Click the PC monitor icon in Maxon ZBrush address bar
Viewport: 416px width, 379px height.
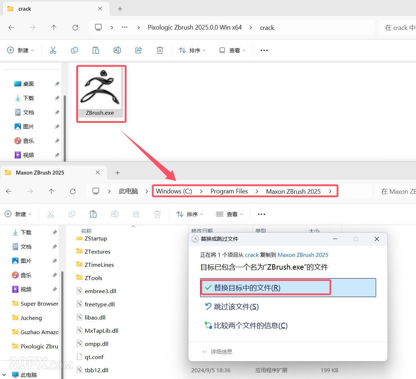tap(96, 191)
